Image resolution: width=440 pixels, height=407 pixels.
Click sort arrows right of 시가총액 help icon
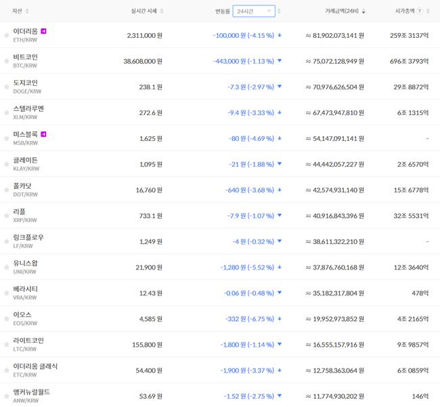(x=428, y=12)
